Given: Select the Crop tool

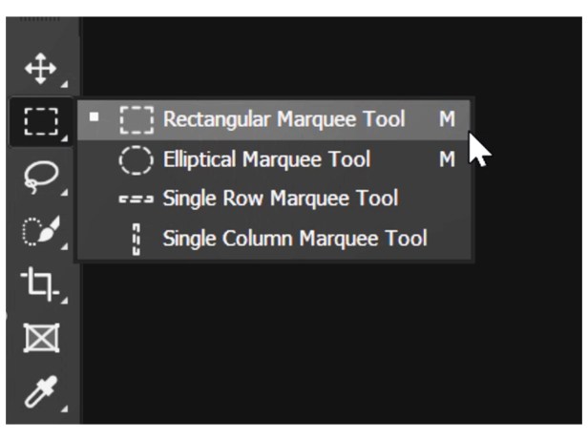Looking at the screenshot, I should pyautogui.click(x=41, y=283).
